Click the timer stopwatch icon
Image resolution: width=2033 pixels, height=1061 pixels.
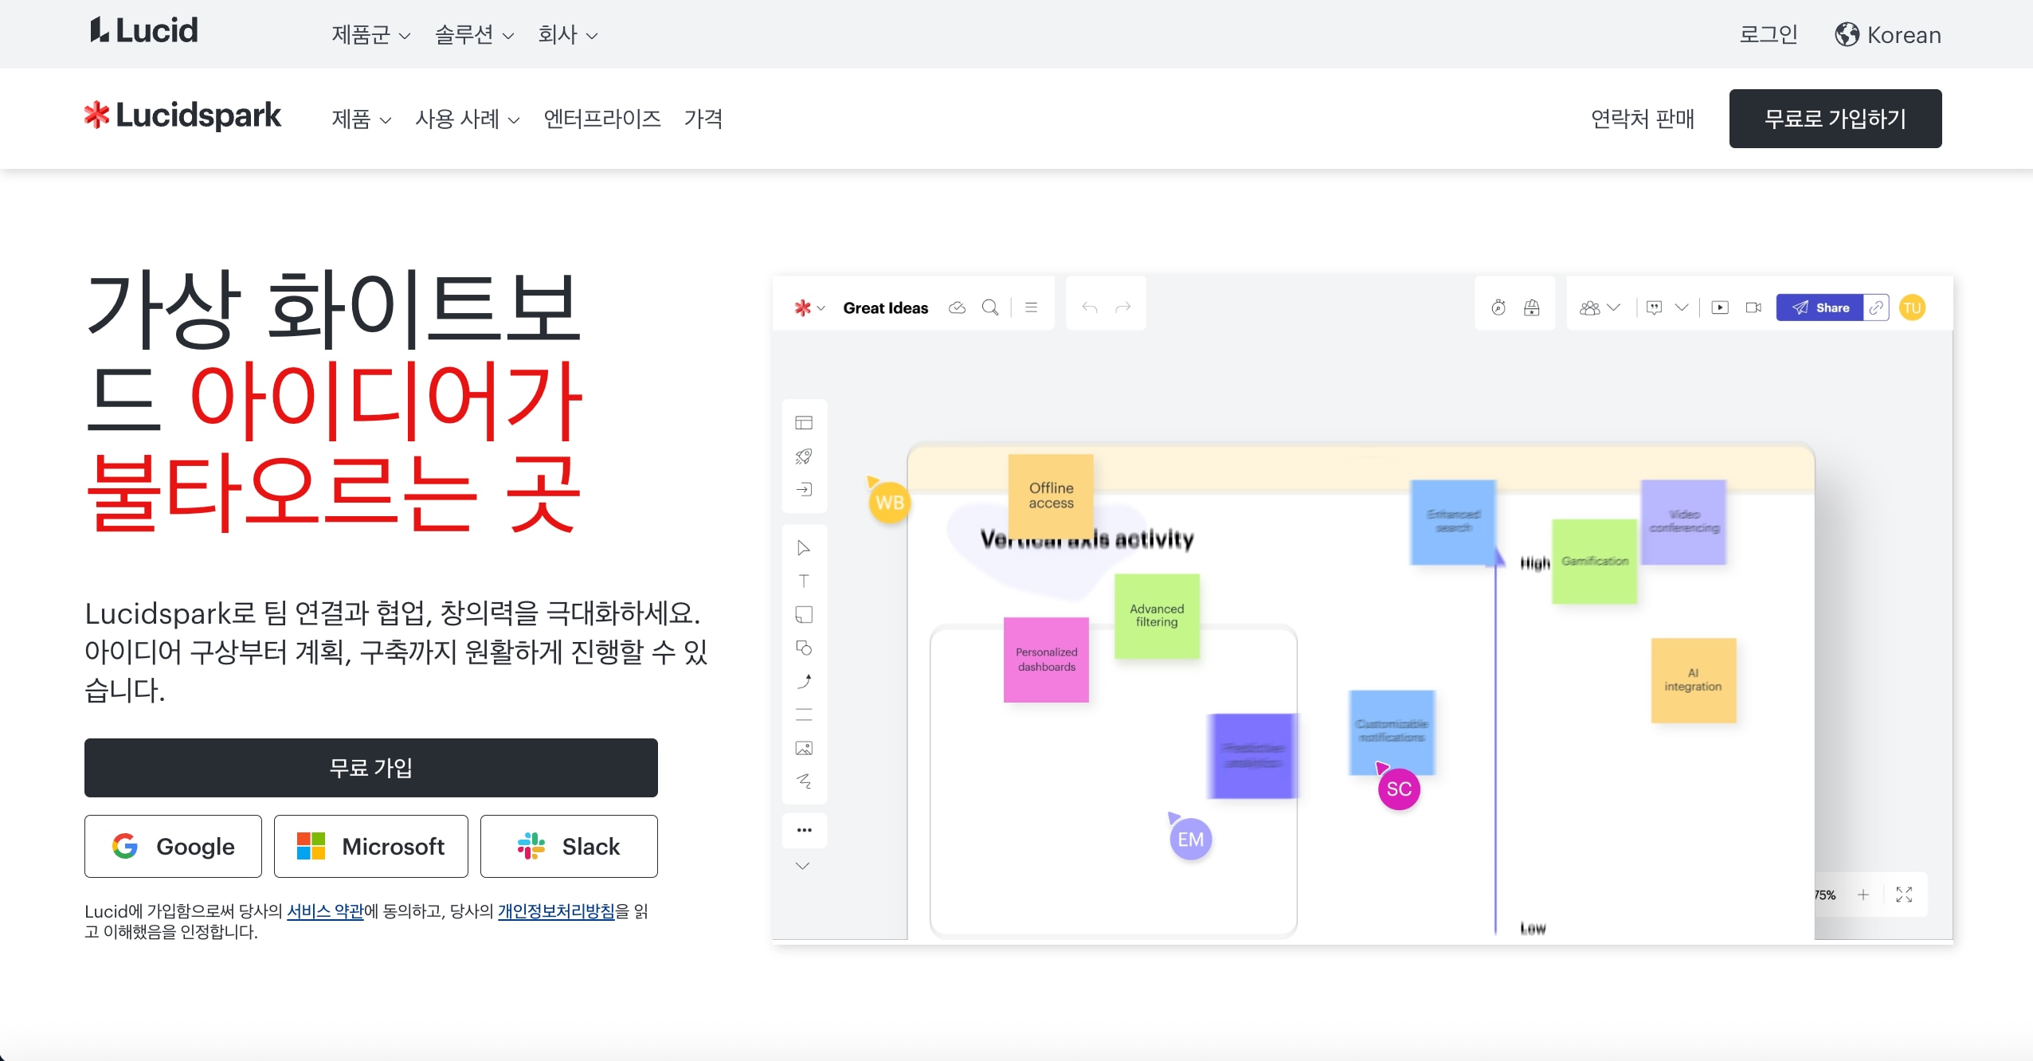[1498, 307]
